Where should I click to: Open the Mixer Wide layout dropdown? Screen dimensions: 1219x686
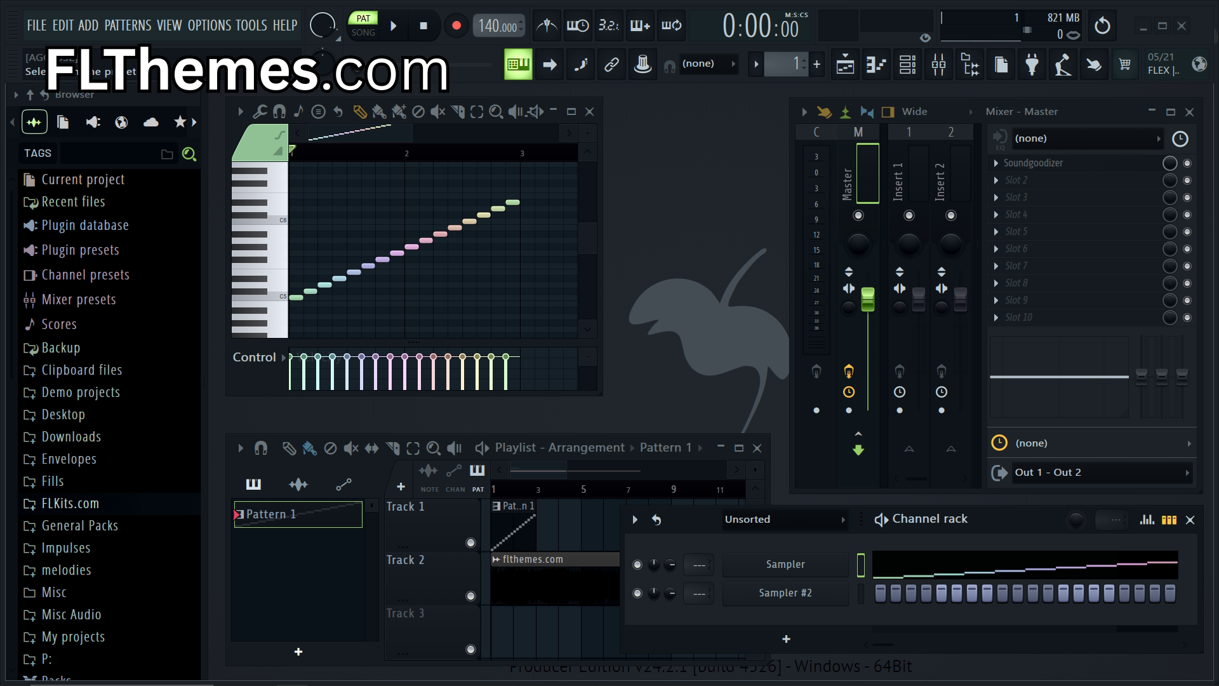coord(937,112)
